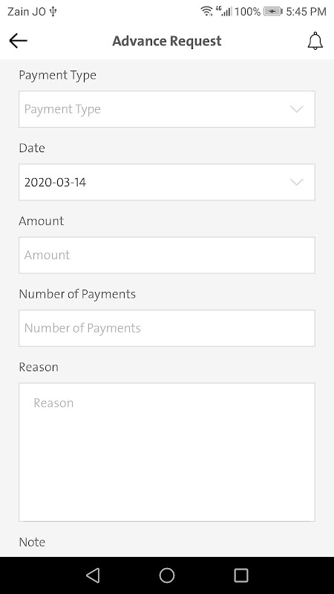
Task: Focus the Number of Payments field
Action: point(167,328)
